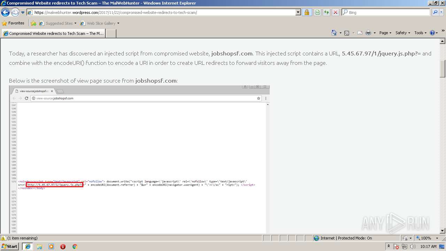Expand the command bar overflow chevron
The image size is (446, 251).
(443, 31)
